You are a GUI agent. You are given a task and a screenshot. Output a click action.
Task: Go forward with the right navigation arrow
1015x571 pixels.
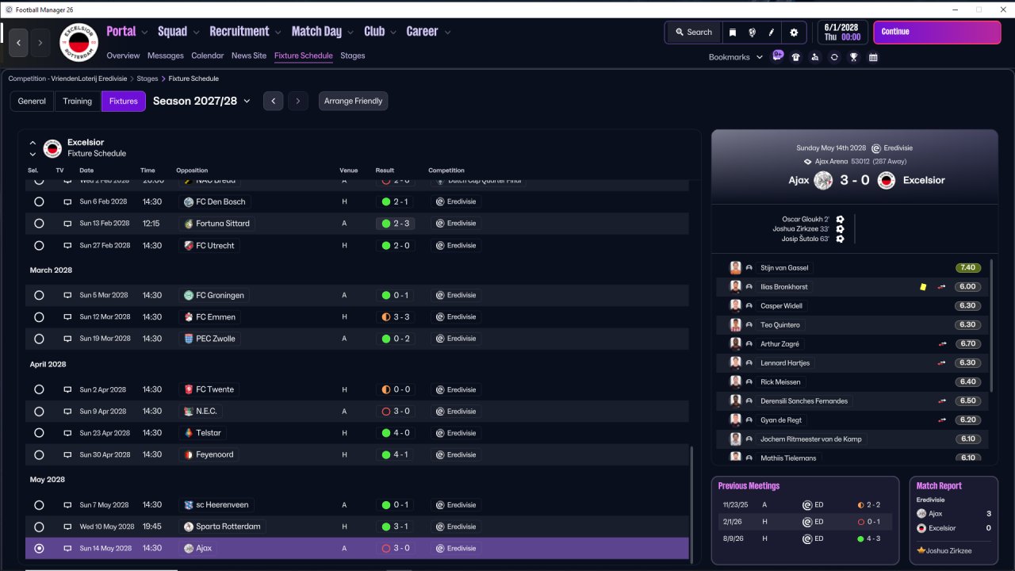40,42
